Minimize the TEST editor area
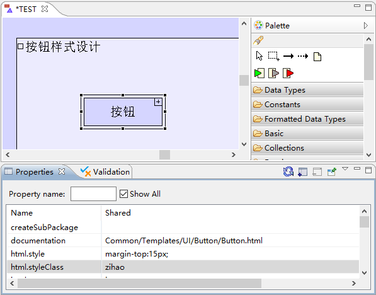The image size is (376, 295). [x=357, y=6]
